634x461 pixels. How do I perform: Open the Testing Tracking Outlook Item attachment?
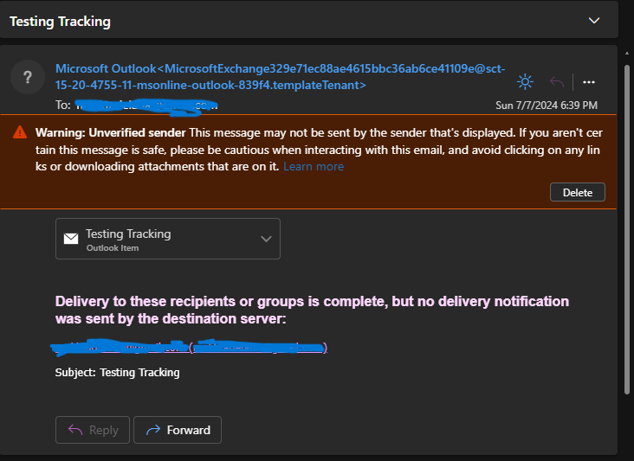[x=168, y=239]
